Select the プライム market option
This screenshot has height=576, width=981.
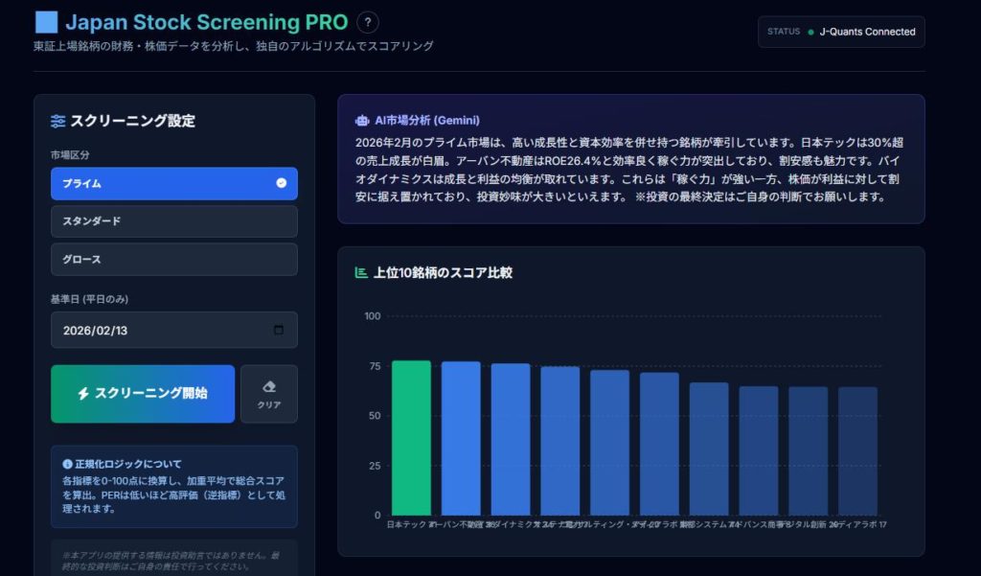pyautogui.click(x=173, y=183)
